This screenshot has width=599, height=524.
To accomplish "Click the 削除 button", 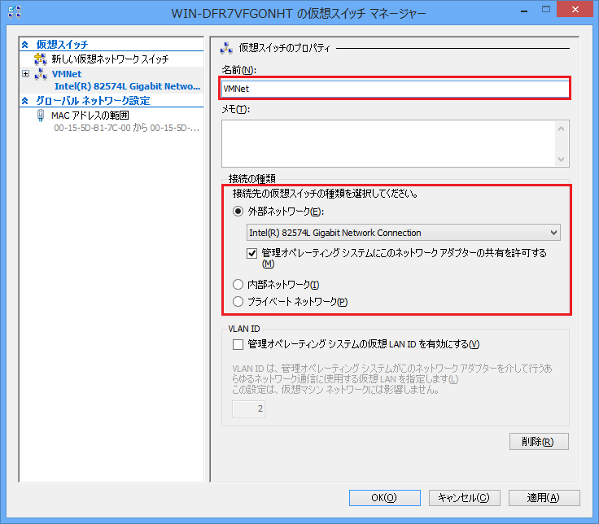I will [x=539, y=442].
